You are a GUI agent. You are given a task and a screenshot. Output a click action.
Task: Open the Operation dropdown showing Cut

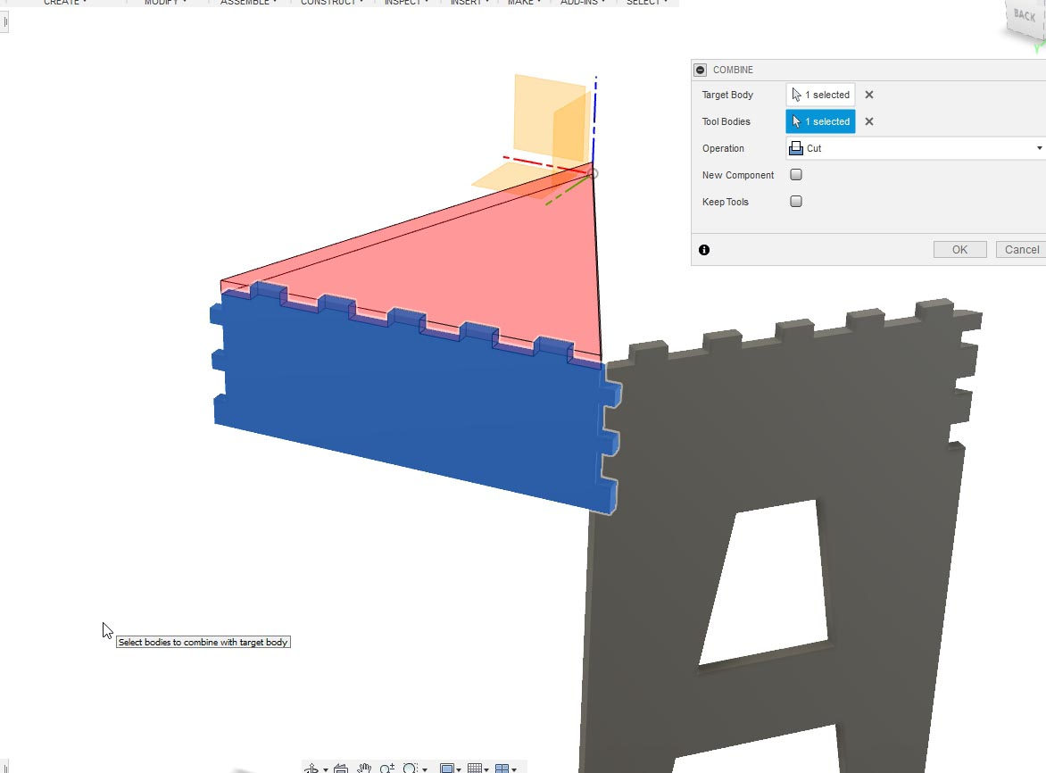pos(916,148)
